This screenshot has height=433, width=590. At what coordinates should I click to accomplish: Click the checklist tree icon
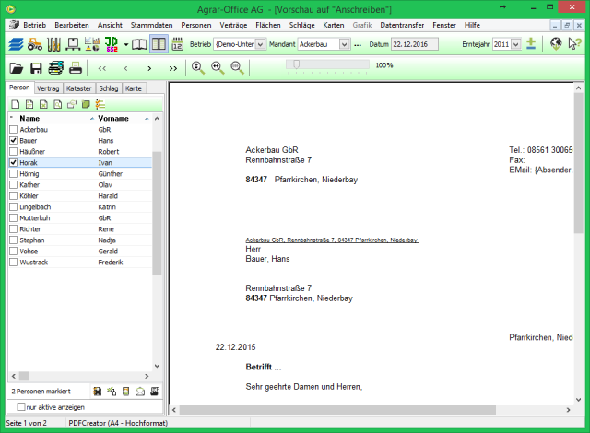pyautogui.click(x=100, y=104)
